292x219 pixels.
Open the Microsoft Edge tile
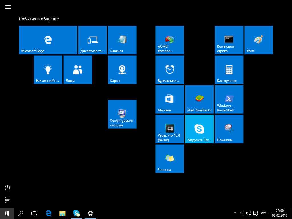[48, 40]
